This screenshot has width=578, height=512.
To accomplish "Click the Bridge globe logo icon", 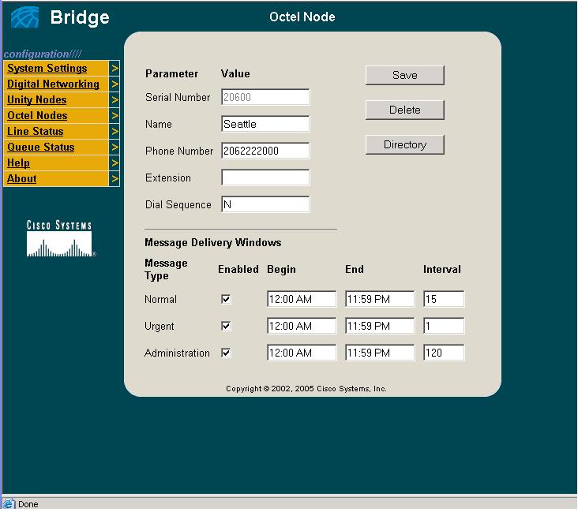I will pyautogui.click(x=24, y=17).
